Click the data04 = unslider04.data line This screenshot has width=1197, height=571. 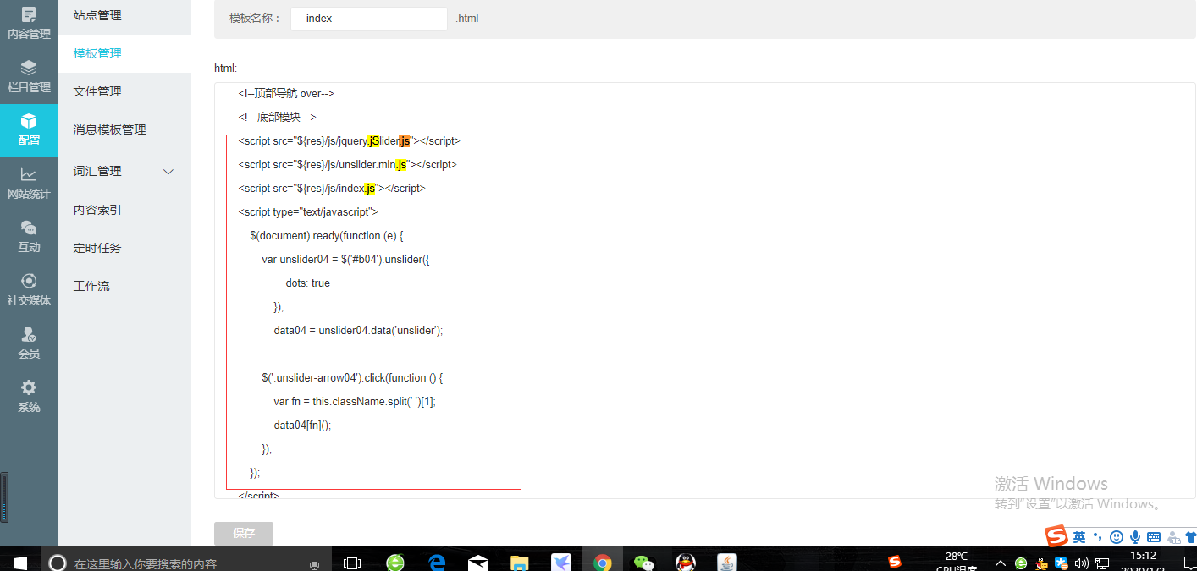tap(358, 331)
